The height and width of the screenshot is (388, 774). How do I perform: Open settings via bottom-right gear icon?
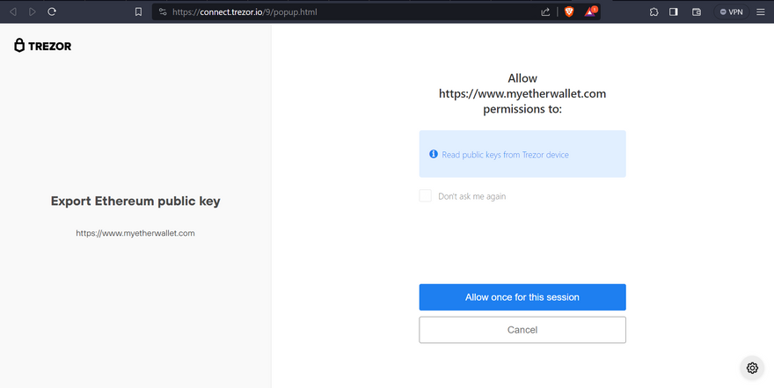tap(752, 368)
